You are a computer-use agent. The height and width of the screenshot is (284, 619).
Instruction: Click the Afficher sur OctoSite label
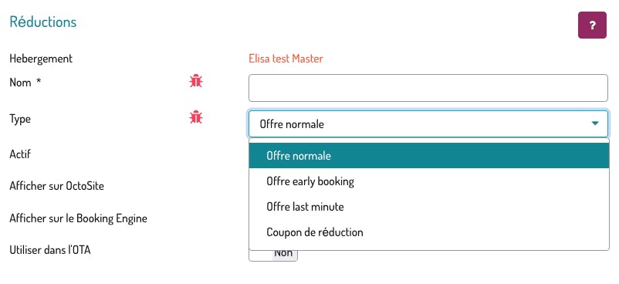click(57, 186)
